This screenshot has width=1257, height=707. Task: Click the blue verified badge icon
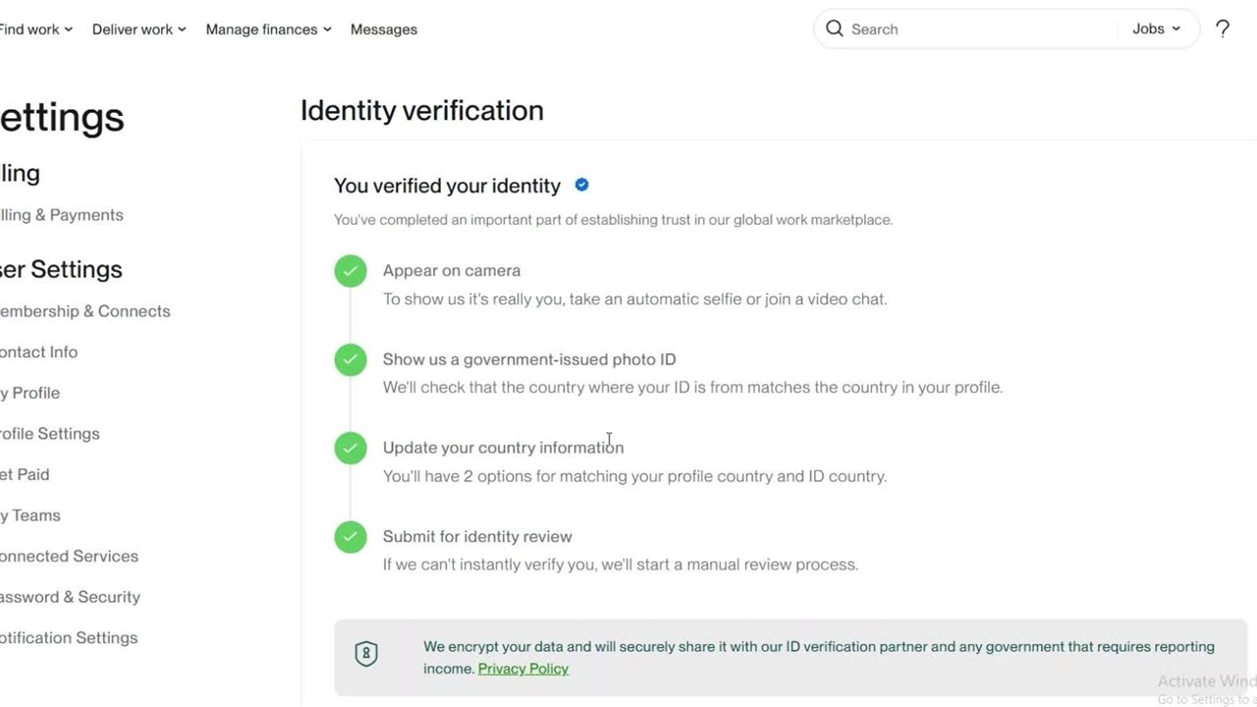pos(581,185)
